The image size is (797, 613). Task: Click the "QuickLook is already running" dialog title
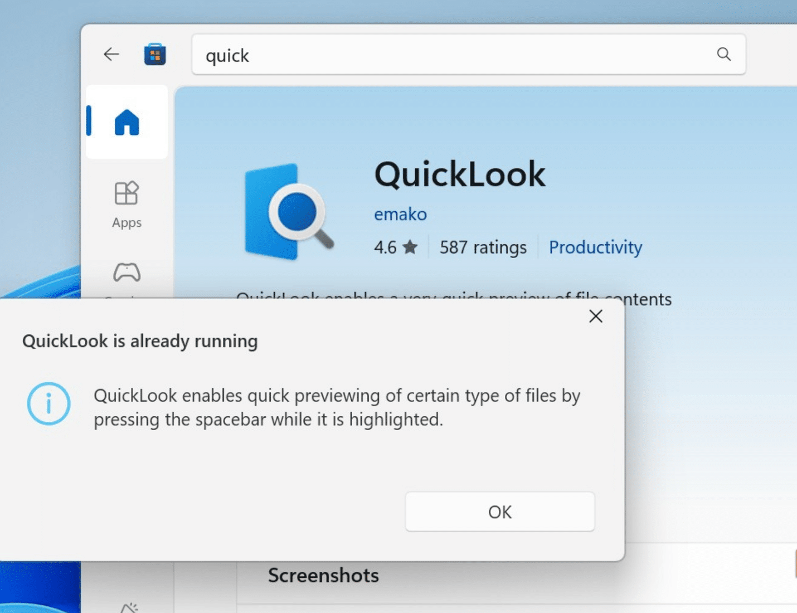pos(140,341)
